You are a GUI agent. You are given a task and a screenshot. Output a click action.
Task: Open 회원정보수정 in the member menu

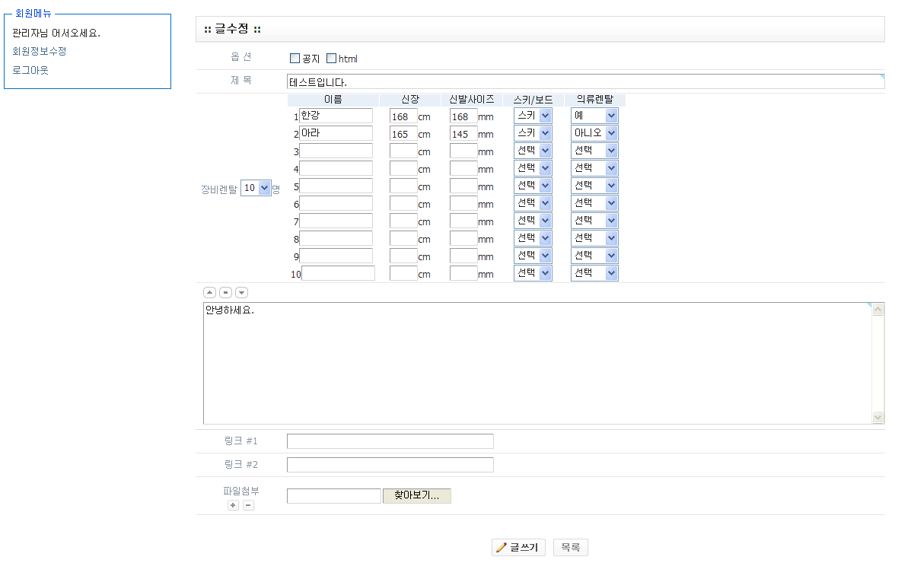coord(40,52)
